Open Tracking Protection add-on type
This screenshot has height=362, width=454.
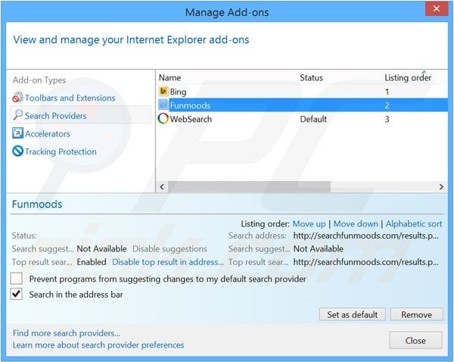61,151
